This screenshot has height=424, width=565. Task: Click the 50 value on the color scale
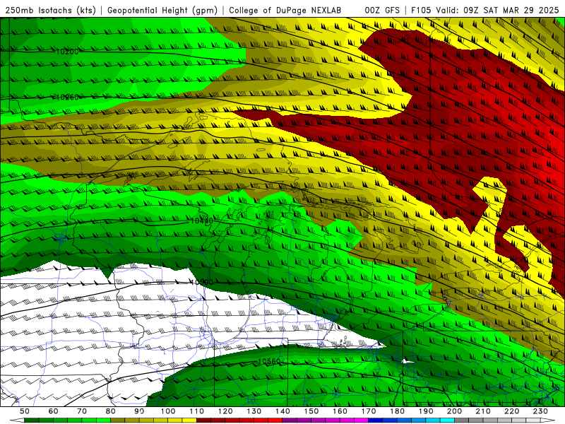point(25,411)
